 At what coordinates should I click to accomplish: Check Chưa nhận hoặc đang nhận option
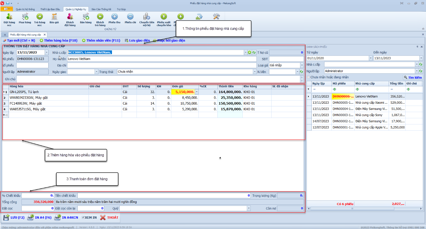(x=308, y=77)
